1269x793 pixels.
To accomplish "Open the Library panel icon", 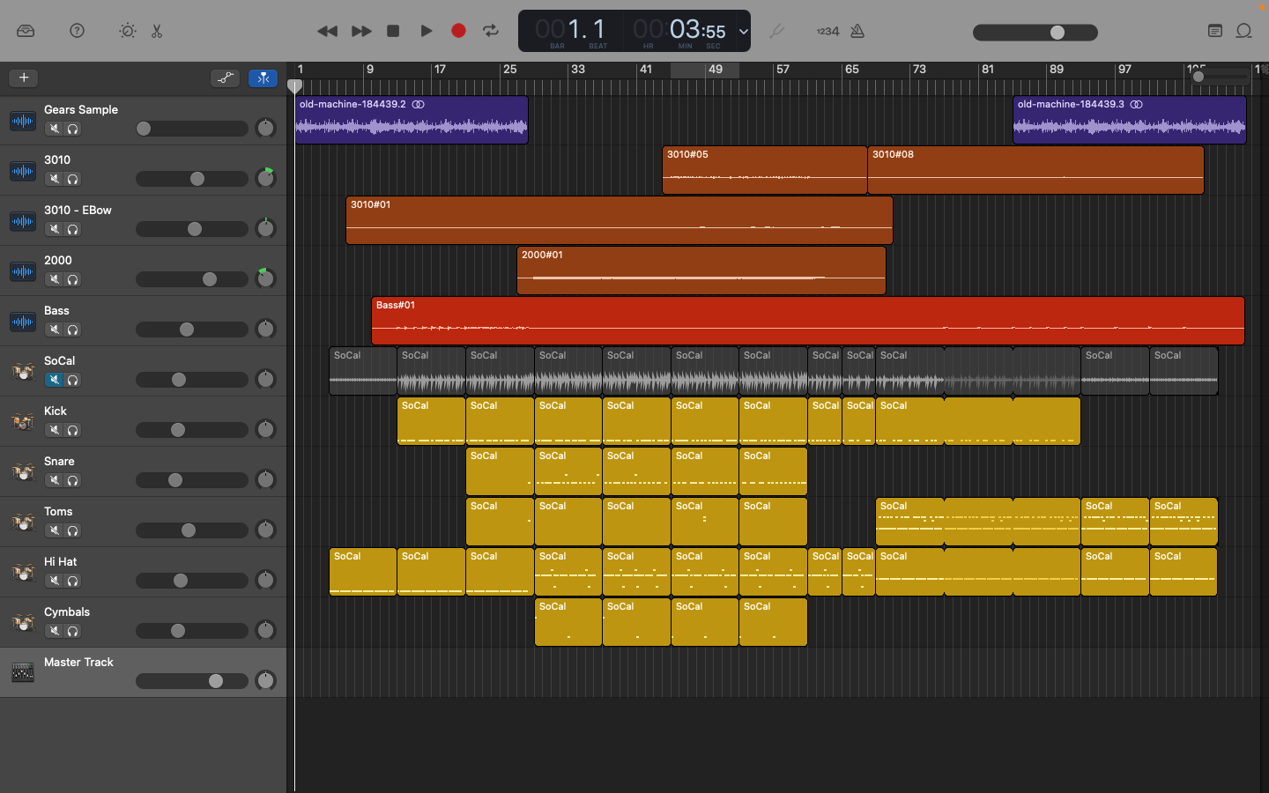I will tap(26, 31).
